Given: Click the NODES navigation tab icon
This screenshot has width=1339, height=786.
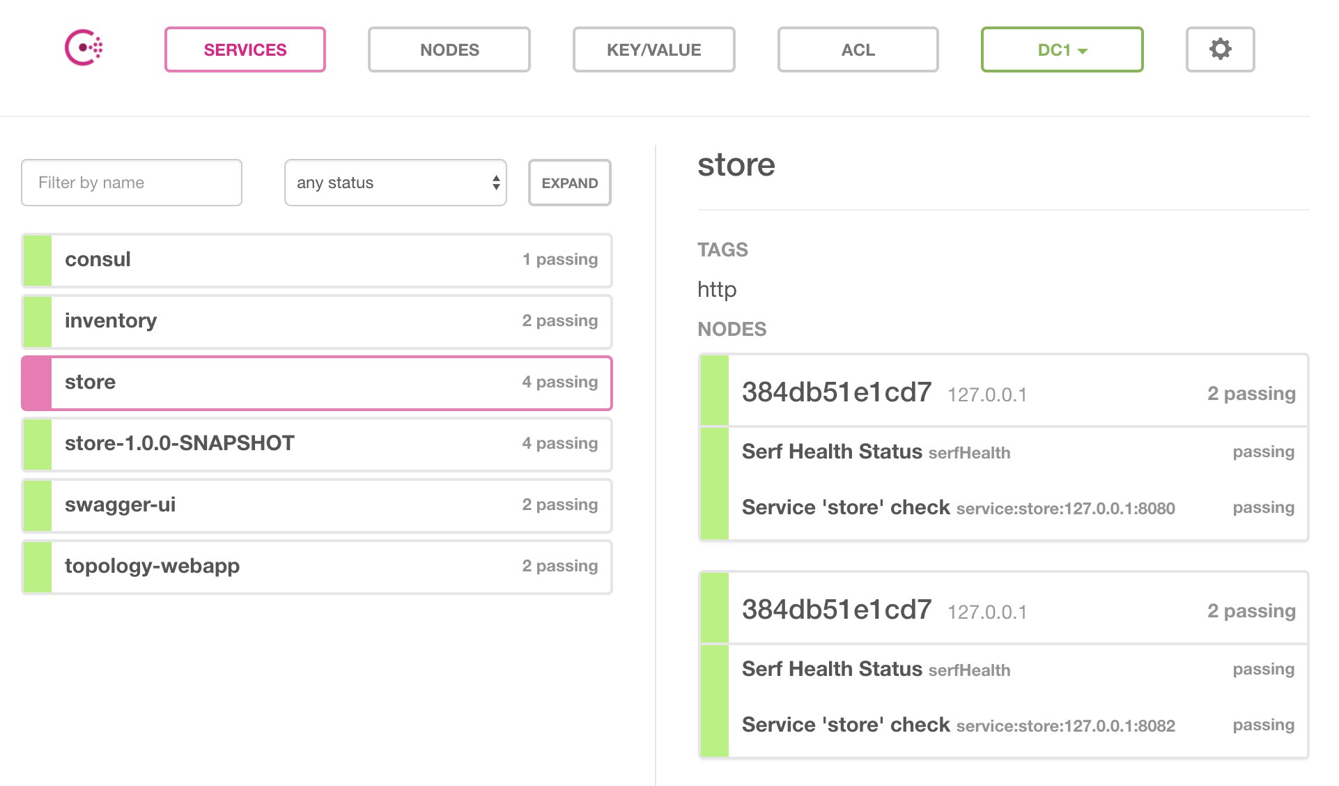Looking at the screenshot, I should click(450, 49).
